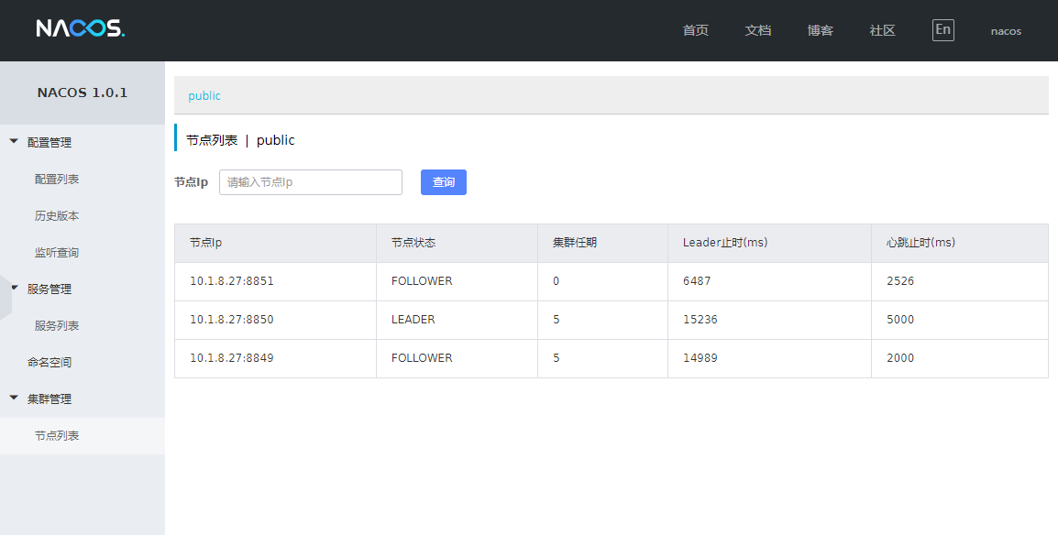Click the 服务管理 menu label
Screen dimensions: 1058x535
(x=50, y=289)
